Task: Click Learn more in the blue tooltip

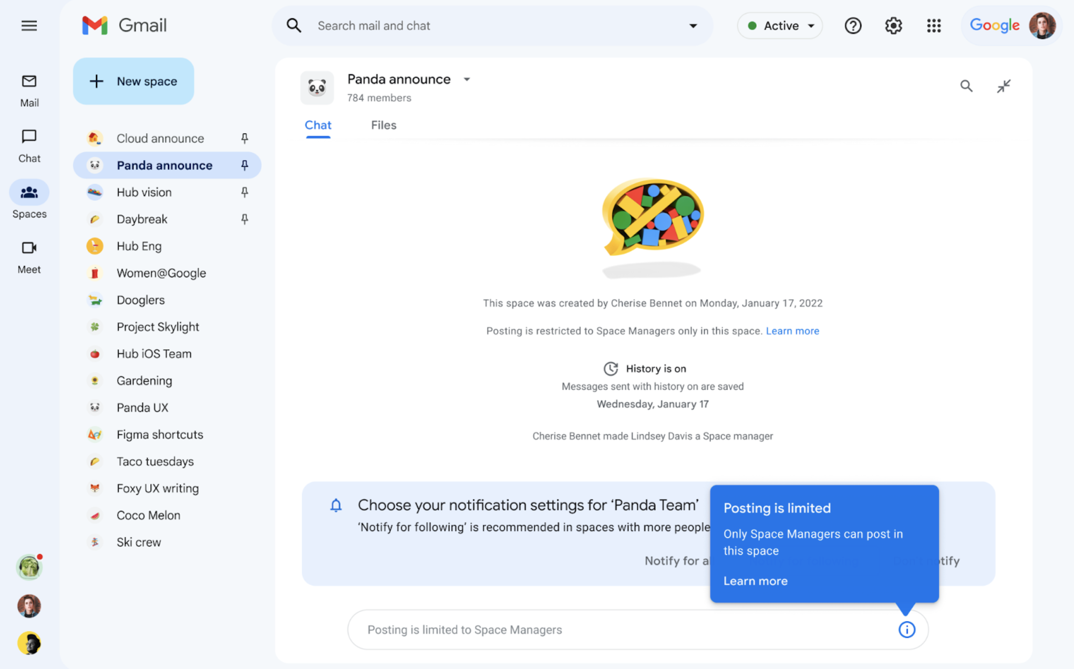Action: point(755,581)
